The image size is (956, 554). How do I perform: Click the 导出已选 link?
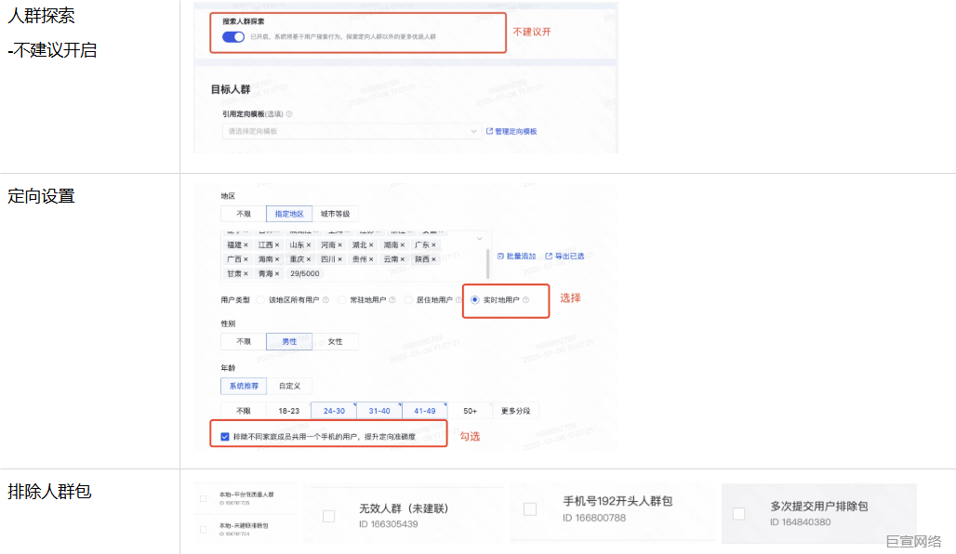click(564, 256)
